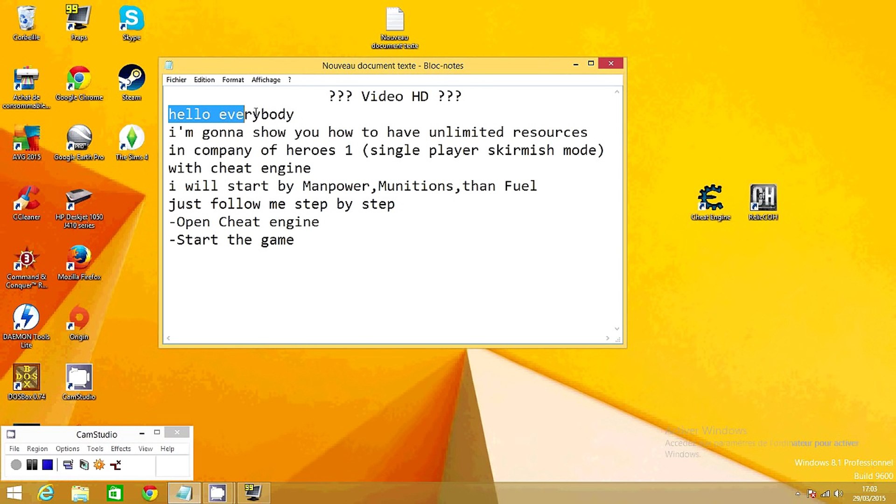Toggle CamStudio record button
The height and width of the screenshot is (504, 896).
point(15,465)
